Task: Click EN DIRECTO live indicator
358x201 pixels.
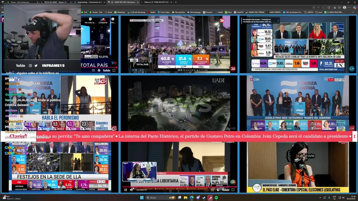Action: point(142,190)
